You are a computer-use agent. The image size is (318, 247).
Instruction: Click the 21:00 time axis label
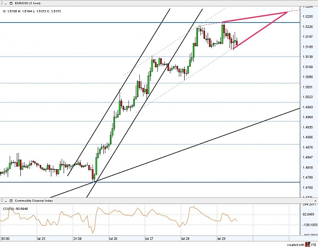click(x=77, y=239)
